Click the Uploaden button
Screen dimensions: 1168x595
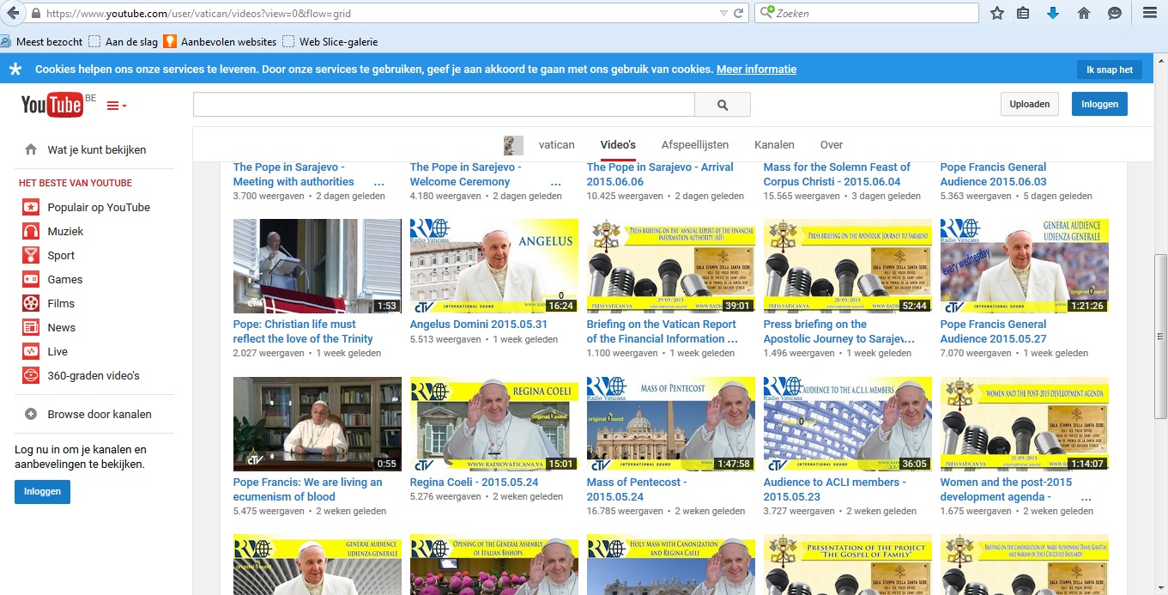(x=1029, y=104)
